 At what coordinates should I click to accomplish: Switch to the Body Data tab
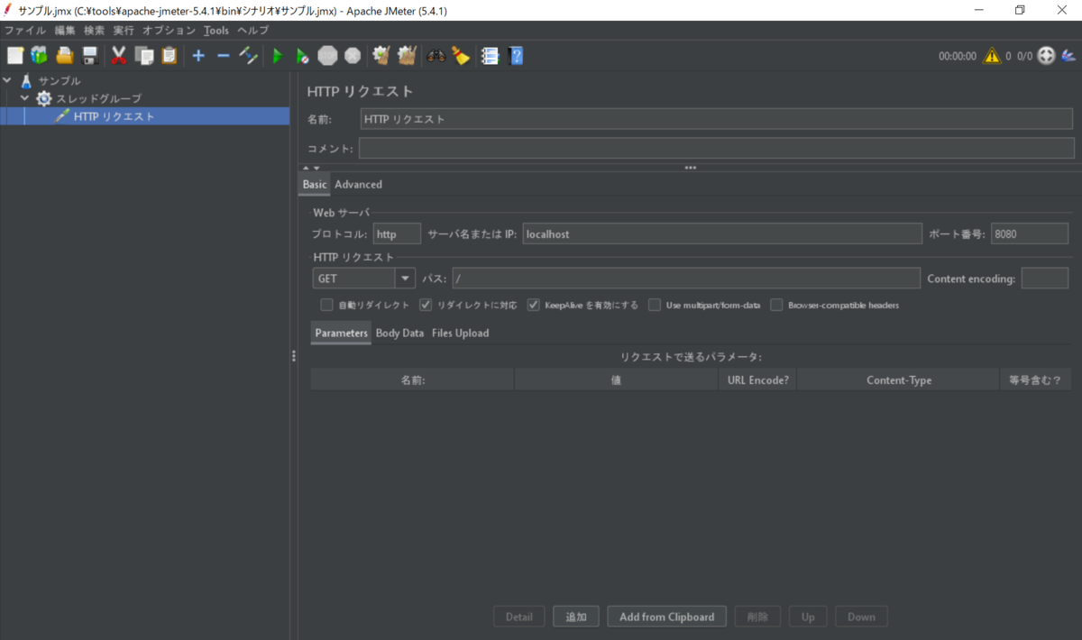click(x=399, y=333)
